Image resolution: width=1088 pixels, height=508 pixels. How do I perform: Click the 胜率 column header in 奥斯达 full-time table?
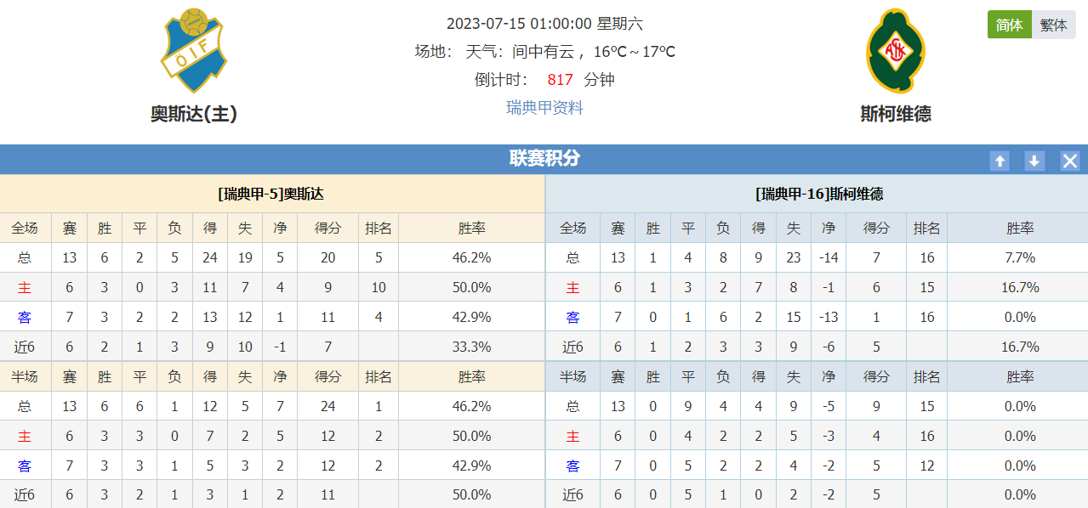[x=472, y=228]
